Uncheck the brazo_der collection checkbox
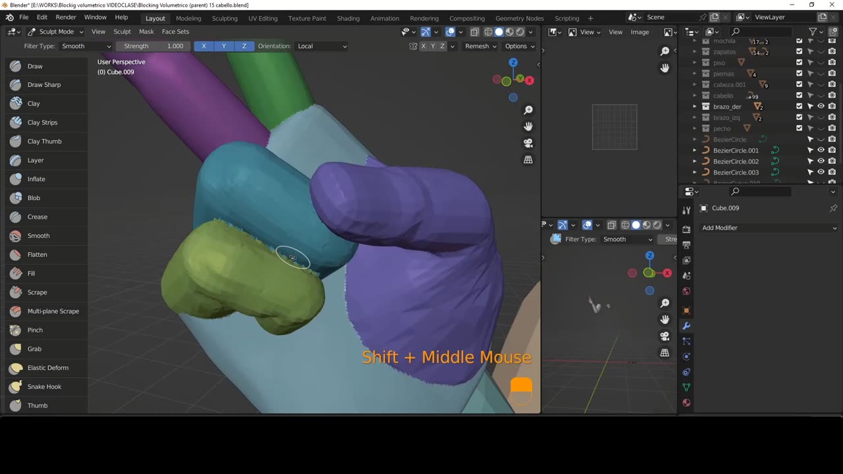This screenshot has width=843, height=474. (x=800, y=106)
